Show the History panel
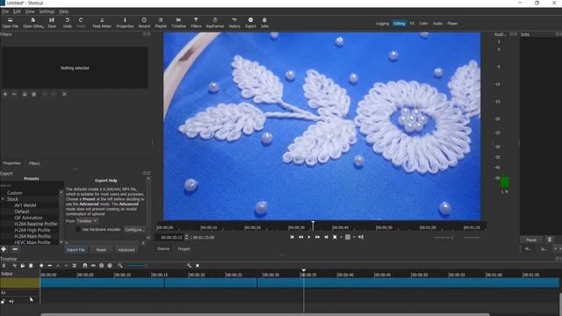The image size is (562, 316). pos(234,23)
